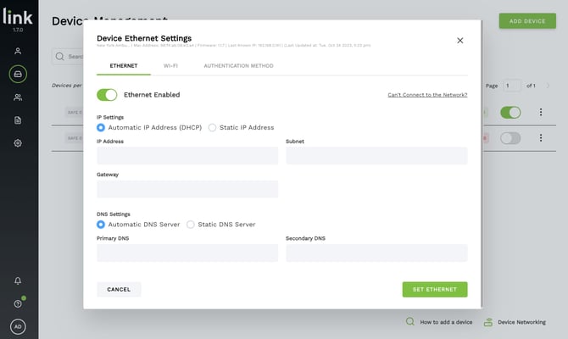Image resolution: width=568 pixels, height=339 pixels.
Task: Go to next page with chevron arrow
Action: (548, 86)
